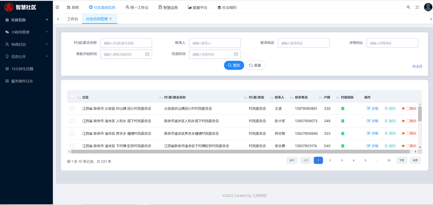433x205 pixels.
Task: Expand the 小程序管理 sidebar menu
Action: click(27, 32)
